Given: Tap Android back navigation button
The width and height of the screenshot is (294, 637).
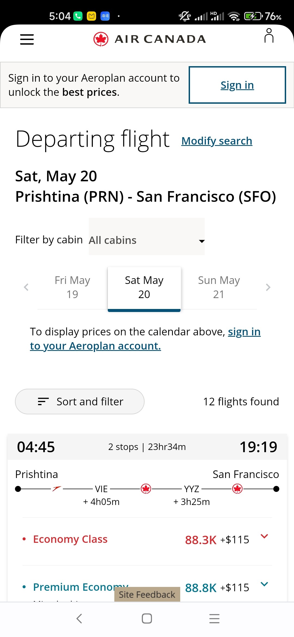Looking at the screenshot, I should pos(79,618).
